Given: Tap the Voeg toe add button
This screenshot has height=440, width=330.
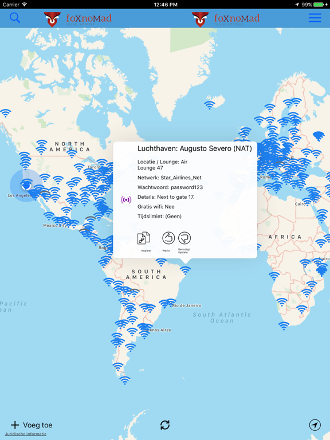Looking at the screenshot, I should click(x=32, y=425).
